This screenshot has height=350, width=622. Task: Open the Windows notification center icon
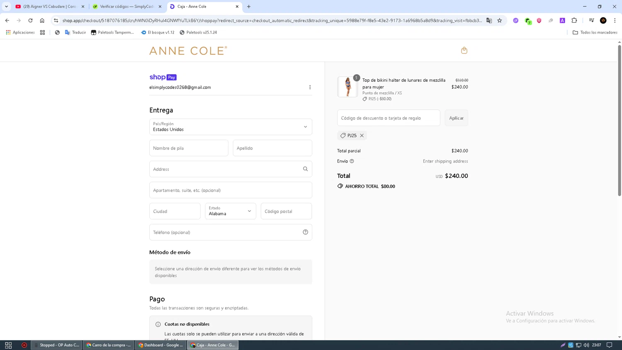[609, 345]
